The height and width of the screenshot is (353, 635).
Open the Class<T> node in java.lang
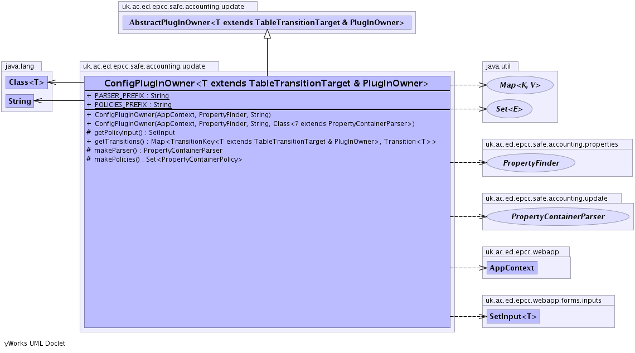[x=26, y=83]
